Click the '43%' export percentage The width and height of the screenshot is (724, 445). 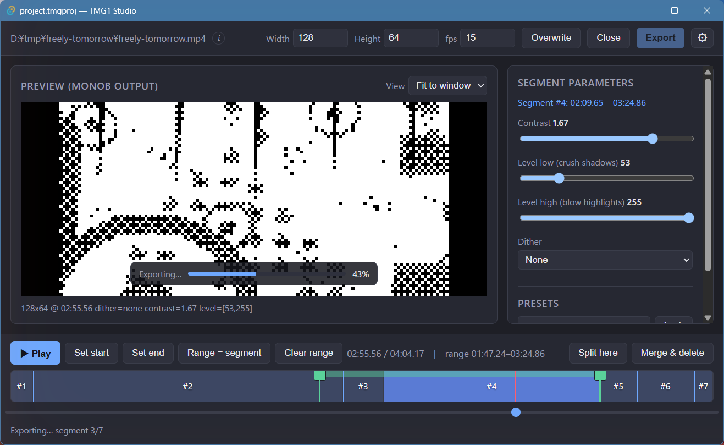[361, 274]
